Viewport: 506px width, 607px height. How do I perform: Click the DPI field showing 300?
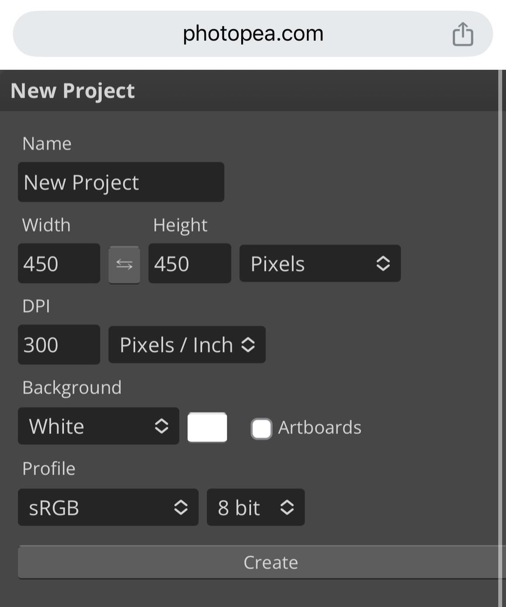coord(59,345)
